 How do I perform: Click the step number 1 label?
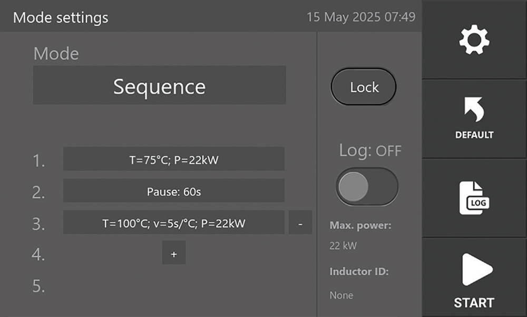click(38, 161)
